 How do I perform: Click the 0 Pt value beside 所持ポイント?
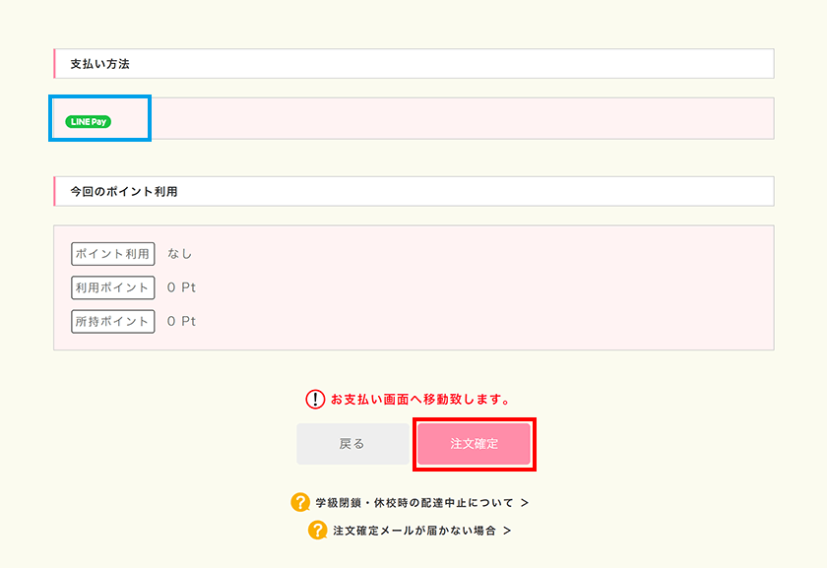tap(181, 321)
